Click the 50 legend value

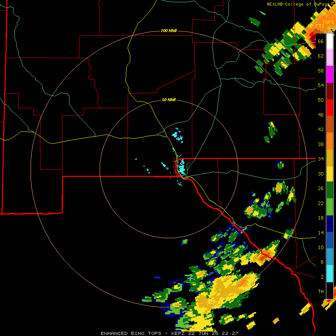click(321, 100)
